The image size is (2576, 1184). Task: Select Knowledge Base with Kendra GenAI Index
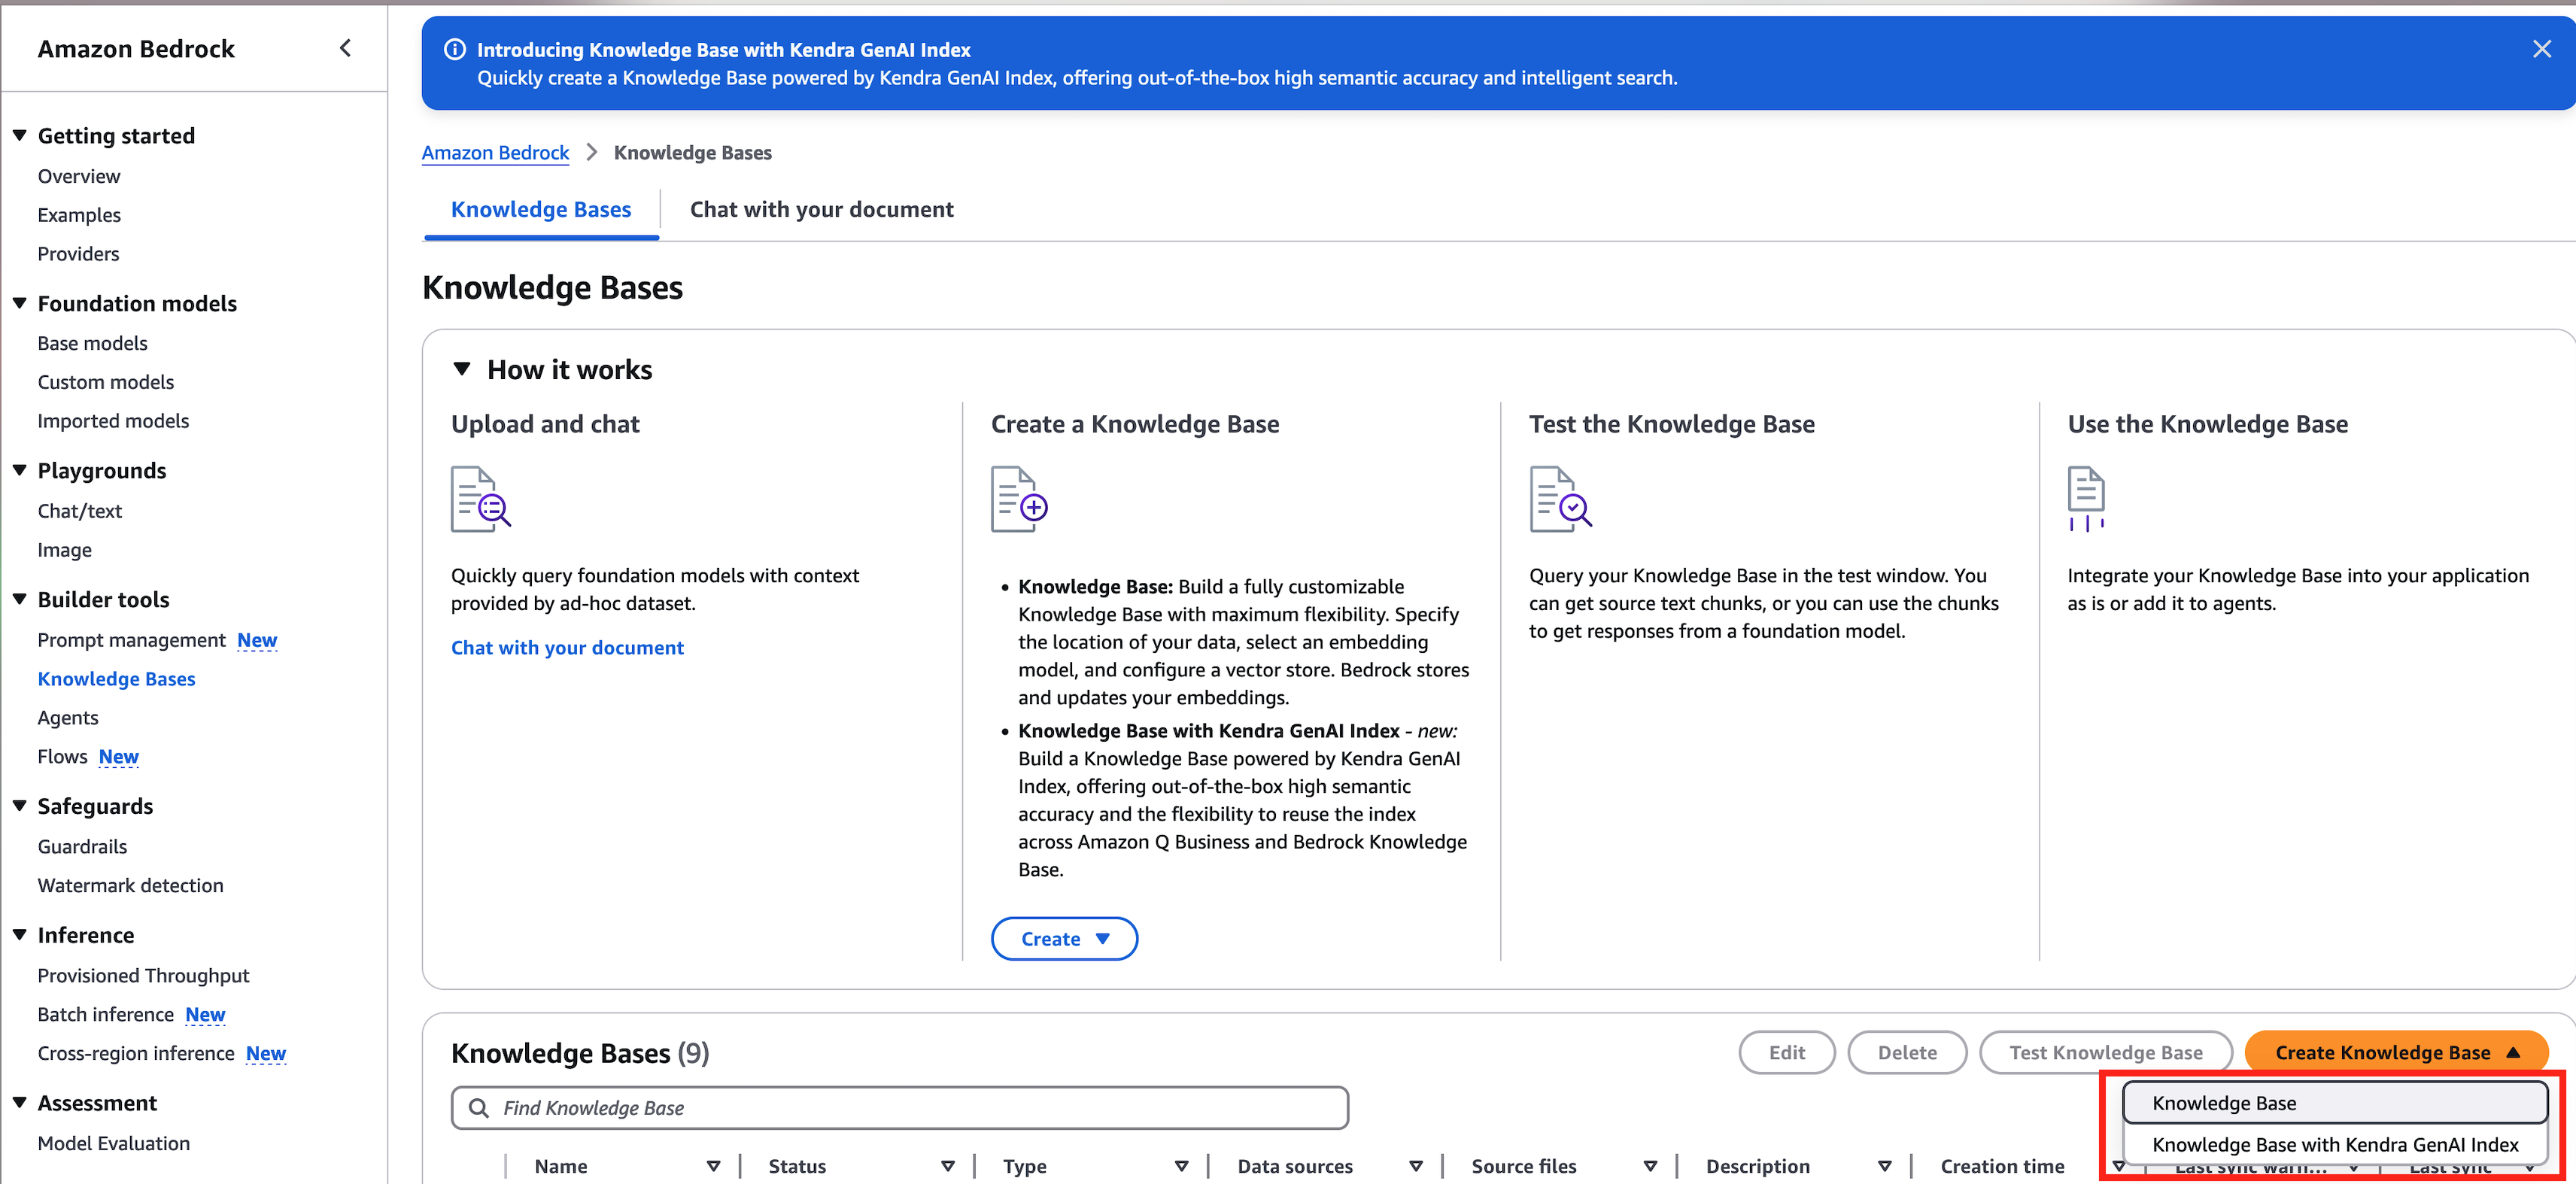2334,1144
